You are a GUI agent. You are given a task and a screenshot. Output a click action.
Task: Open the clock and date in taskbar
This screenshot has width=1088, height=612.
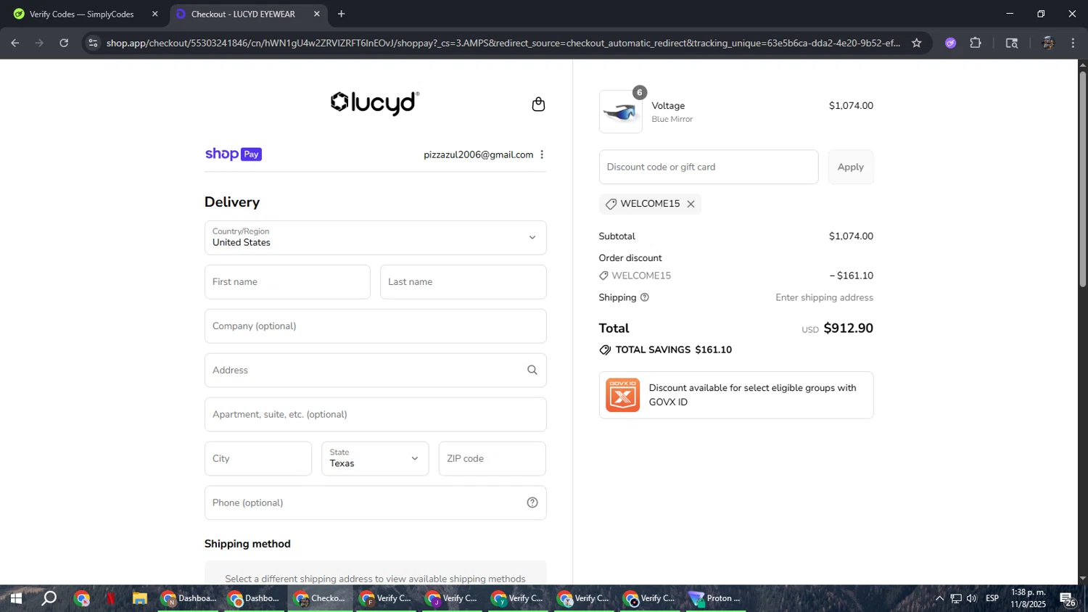pyautogui.click(x=1029, y=598)
